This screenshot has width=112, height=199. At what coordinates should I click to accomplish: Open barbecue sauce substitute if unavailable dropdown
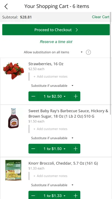52,138
